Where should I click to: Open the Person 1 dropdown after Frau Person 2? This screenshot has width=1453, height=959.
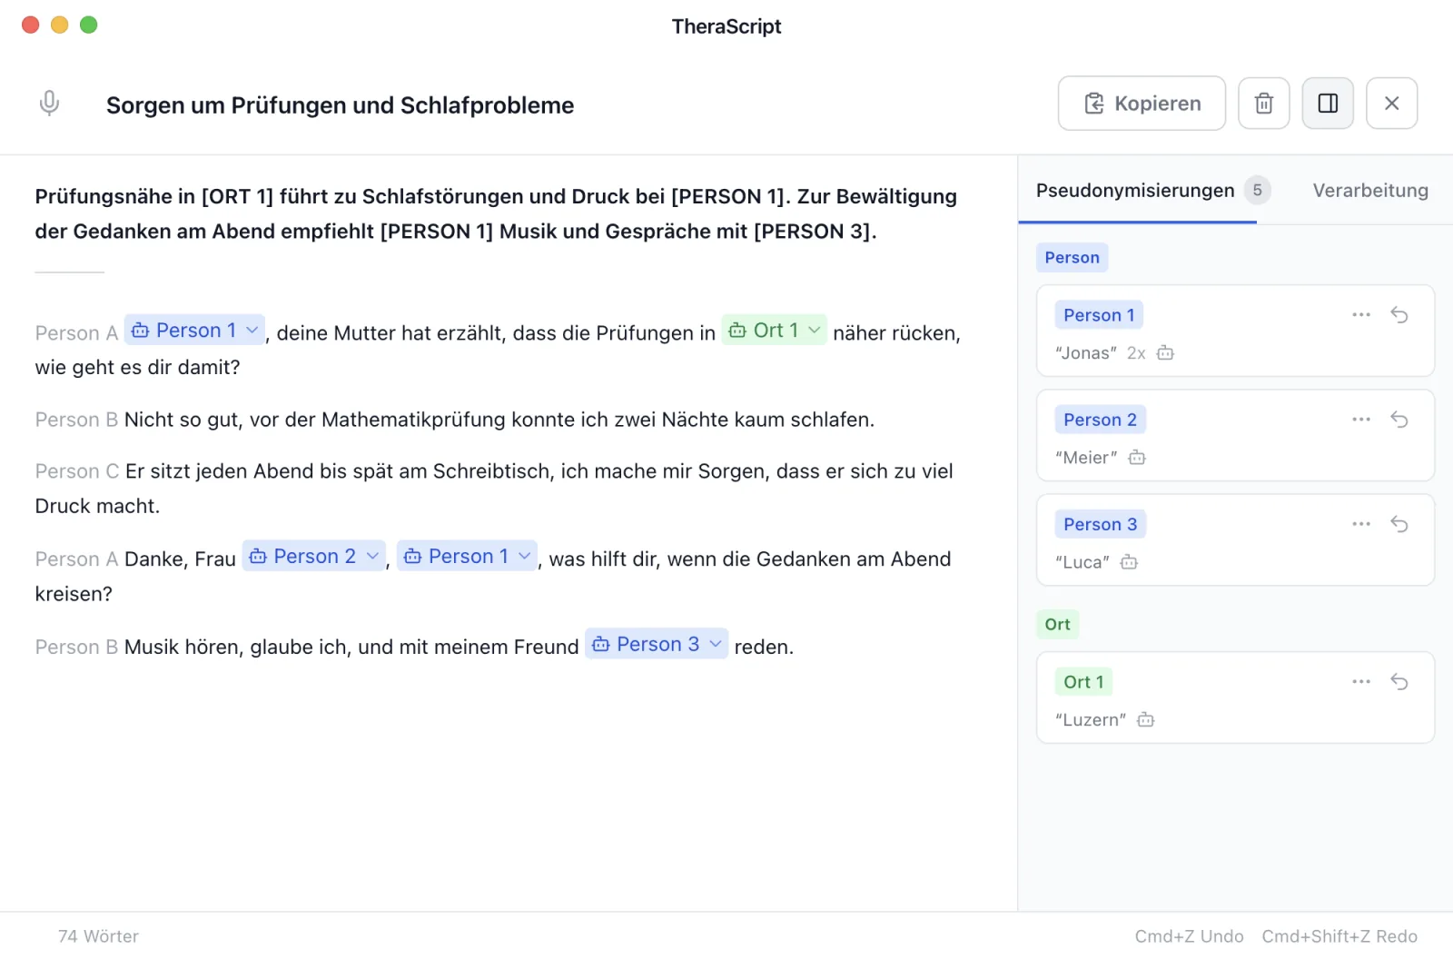[468, 557]
